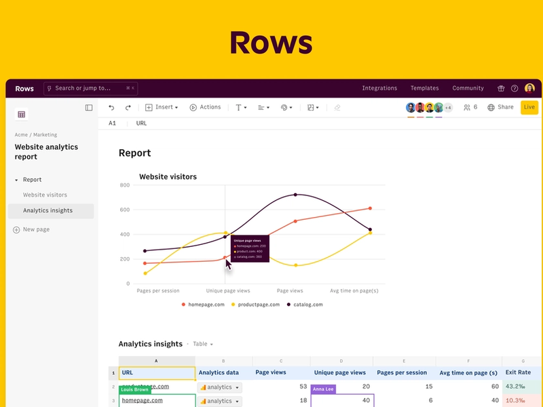Select row 1 number header

[113, 373]
